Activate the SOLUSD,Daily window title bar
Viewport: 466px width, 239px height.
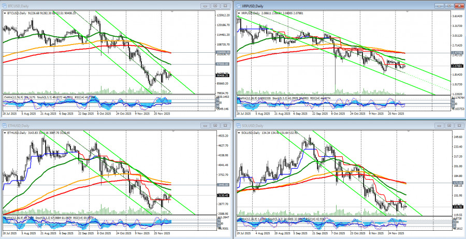(350, 126)
